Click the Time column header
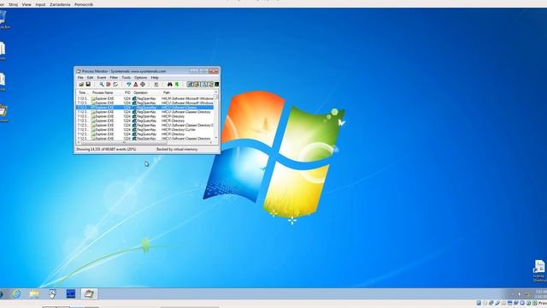Image resolution: width=547 pixels, height=308 pixels. [83, 92]
